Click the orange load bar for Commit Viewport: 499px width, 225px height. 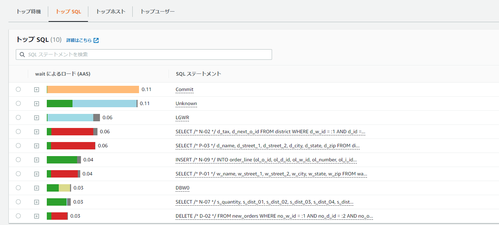click(x=93, y=90)
